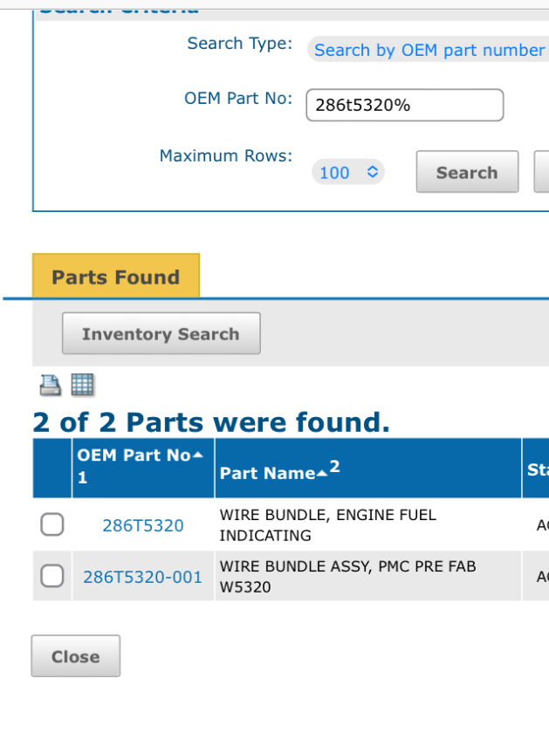Open part link 286T5320-001
This screenshot has width=549, height=733.
tap(142, 577)
